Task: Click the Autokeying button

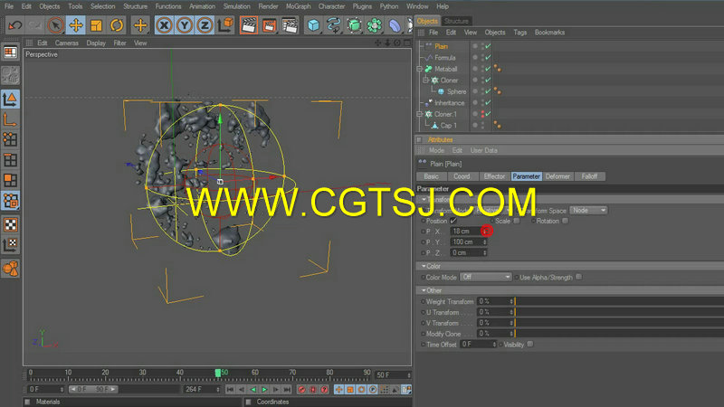Action: coord(313,390)
